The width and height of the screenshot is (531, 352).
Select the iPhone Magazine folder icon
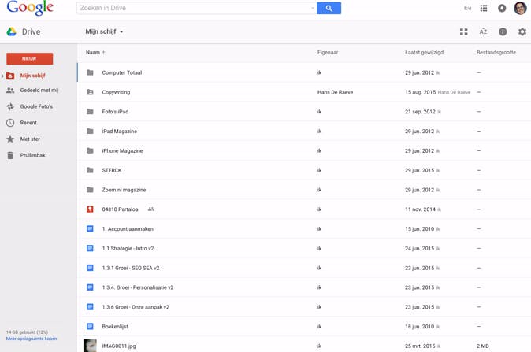(90, 150)
